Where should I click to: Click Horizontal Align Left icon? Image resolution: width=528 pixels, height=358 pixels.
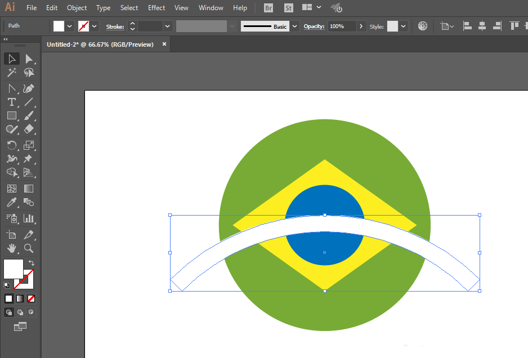(x=467, y=26)
